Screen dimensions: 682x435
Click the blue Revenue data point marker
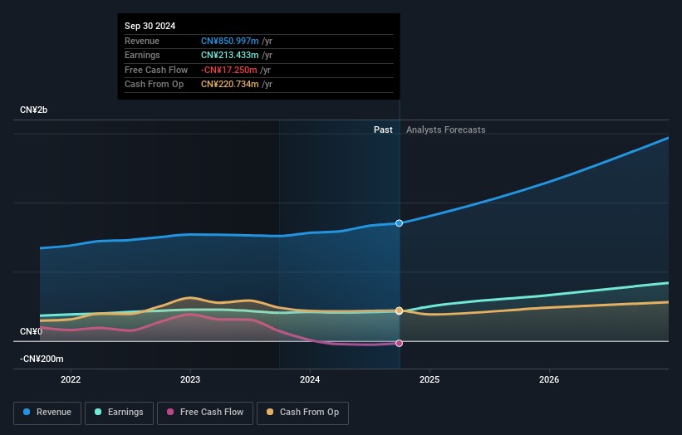[x=400, y=223]
